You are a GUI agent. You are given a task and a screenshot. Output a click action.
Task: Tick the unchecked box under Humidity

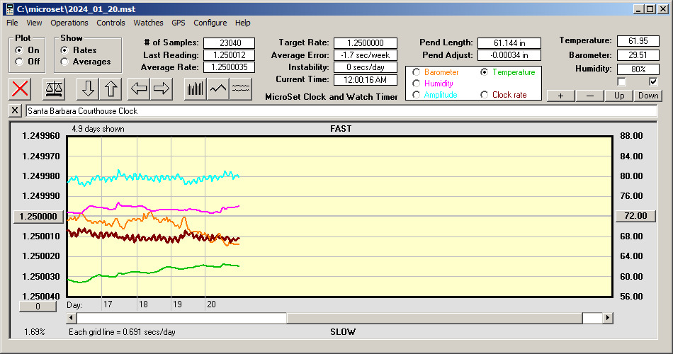[x=621, y=81]
